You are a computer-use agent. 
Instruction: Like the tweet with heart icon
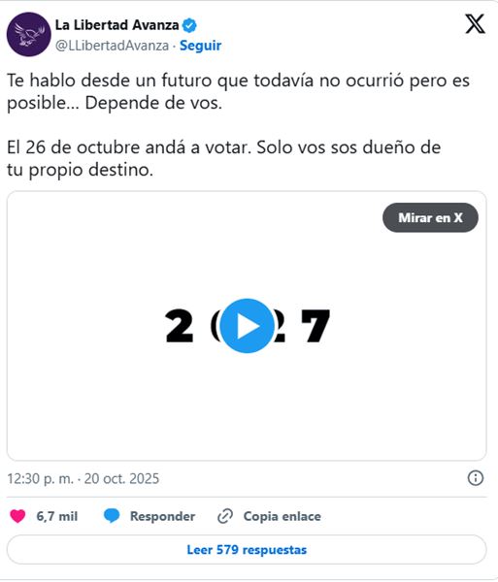17,516
